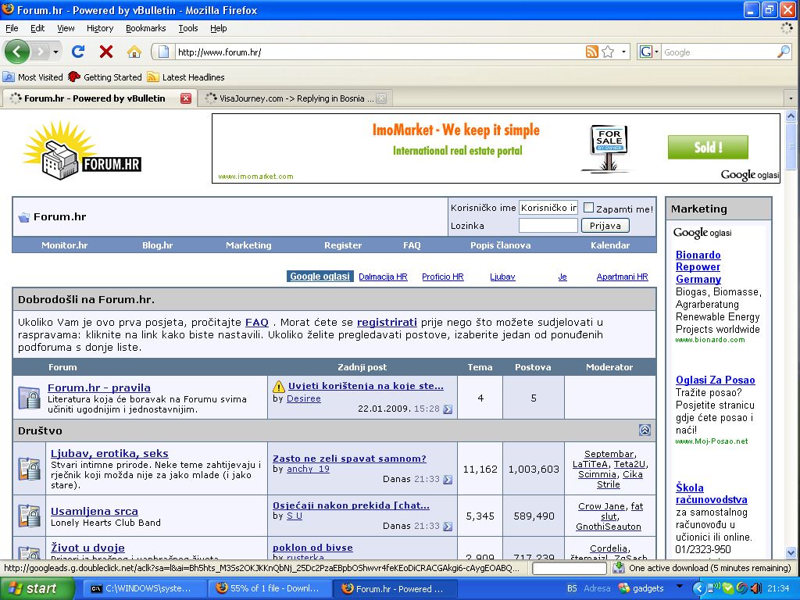
Task: Stop loading with the red X button
Action: [x=106, y=52]
